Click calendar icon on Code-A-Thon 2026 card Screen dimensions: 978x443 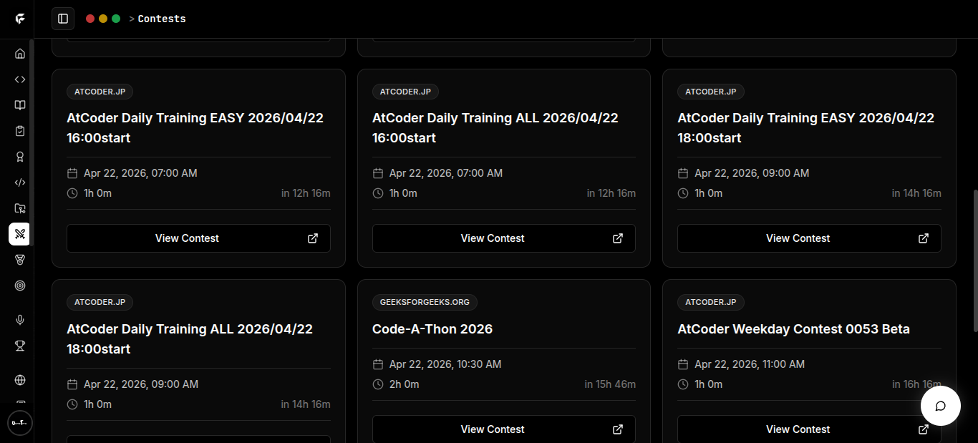tap(378, 364)
